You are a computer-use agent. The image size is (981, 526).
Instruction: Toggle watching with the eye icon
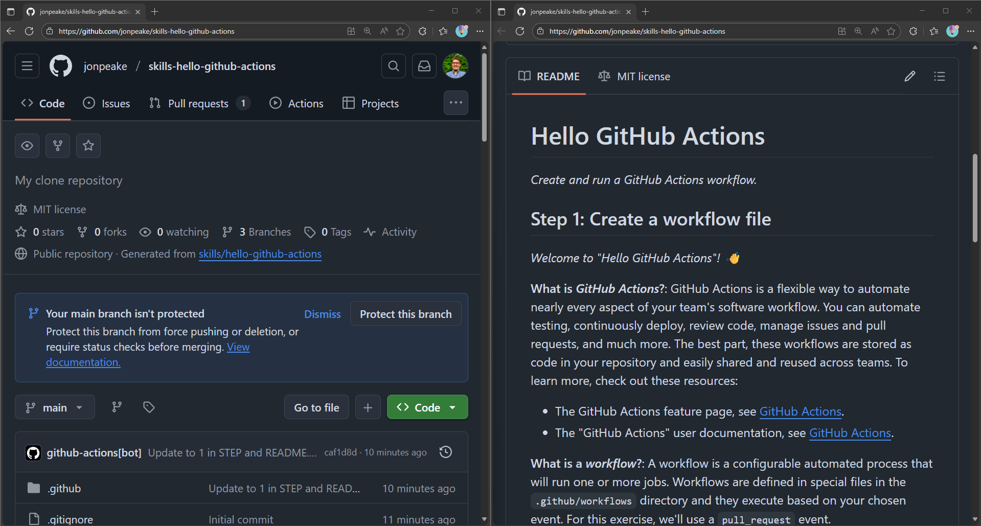point(27,146)
